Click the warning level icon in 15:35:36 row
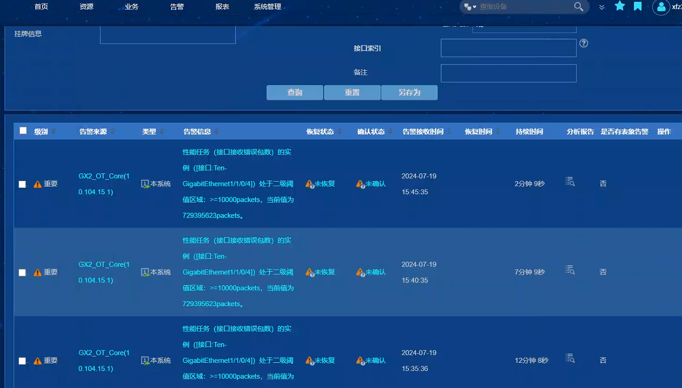 37,361
